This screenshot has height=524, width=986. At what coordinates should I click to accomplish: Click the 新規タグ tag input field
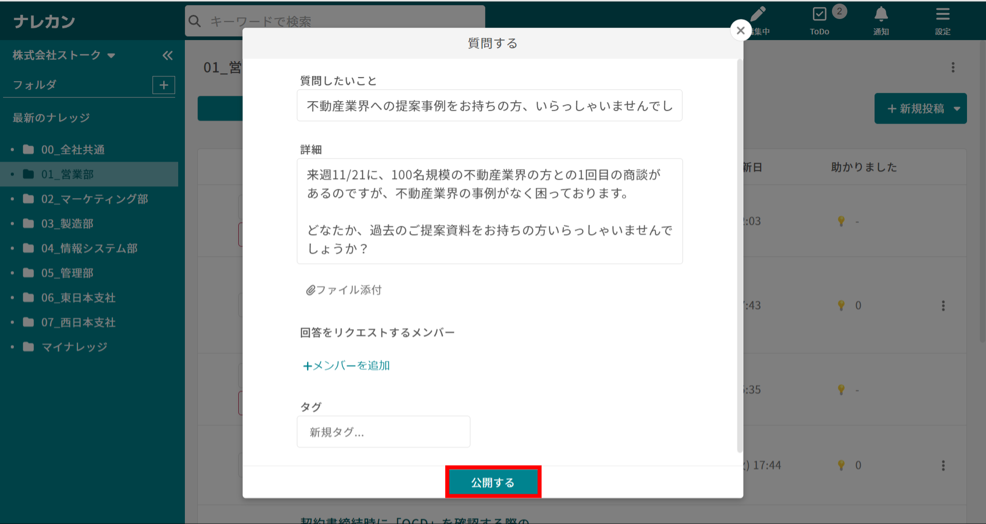pos(383,432)
